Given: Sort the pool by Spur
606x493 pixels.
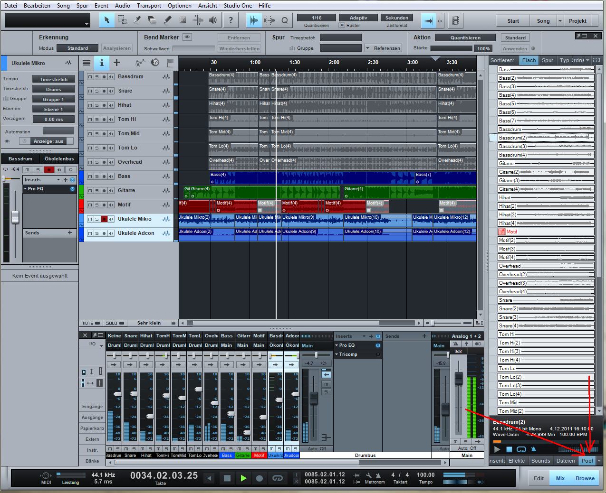Looking at the screenshot, I should pyautogui.click(x=548, y=60).
